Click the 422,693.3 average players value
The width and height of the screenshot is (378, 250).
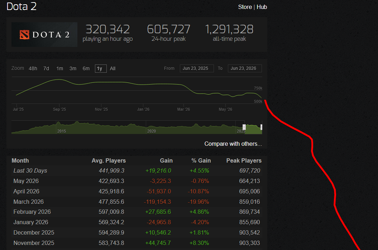(111, 181)
